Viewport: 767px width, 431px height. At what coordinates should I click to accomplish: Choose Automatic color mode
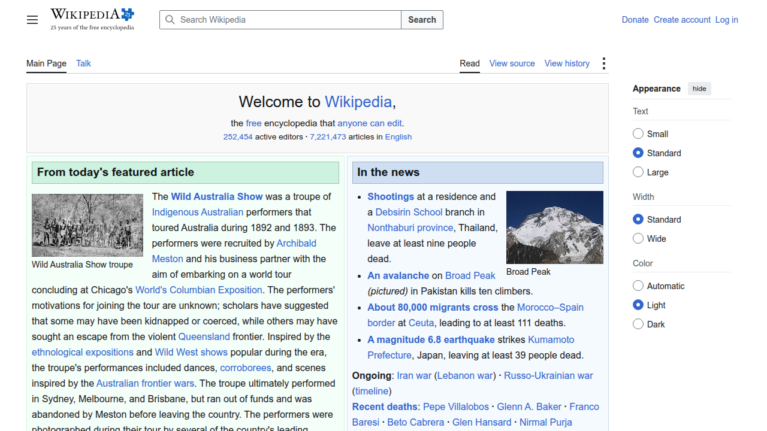coord(638,286)
